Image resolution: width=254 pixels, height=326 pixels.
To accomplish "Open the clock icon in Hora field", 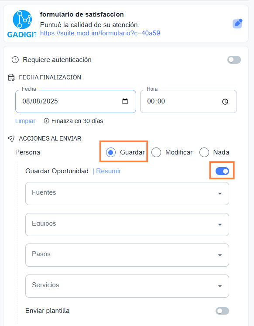I will [x=225, y=102].
